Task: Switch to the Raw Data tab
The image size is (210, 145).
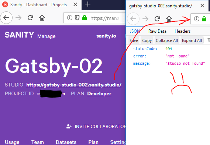Action: point(157,31)
